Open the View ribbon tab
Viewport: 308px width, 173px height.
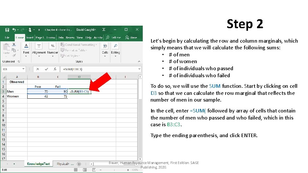(x=80, y=37)
